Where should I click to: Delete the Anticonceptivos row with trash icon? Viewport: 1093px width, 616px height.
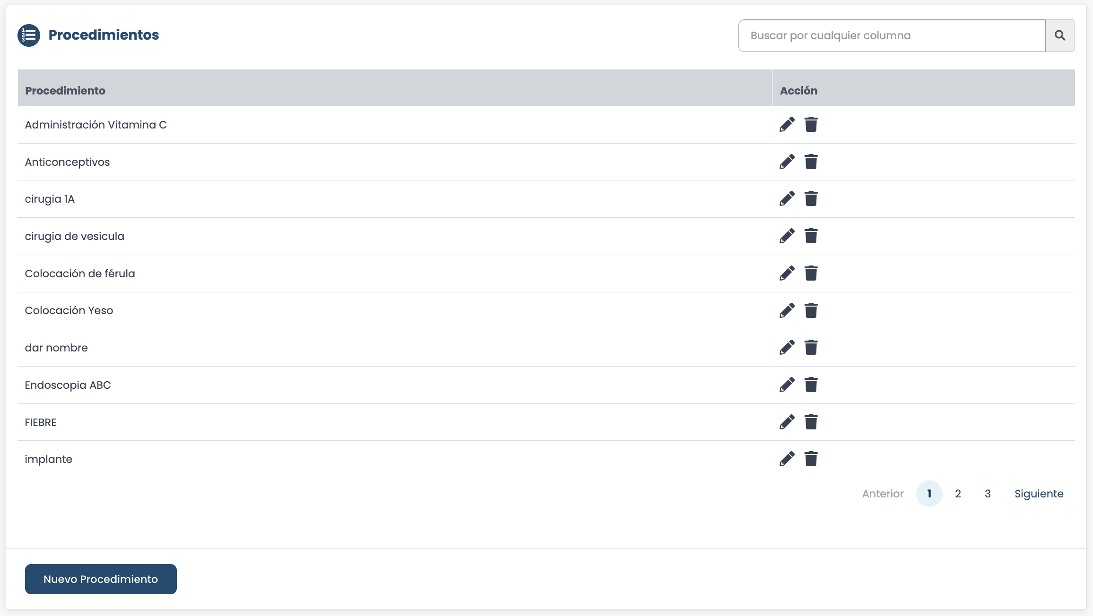pyautogui.click(x=811, y=162)
